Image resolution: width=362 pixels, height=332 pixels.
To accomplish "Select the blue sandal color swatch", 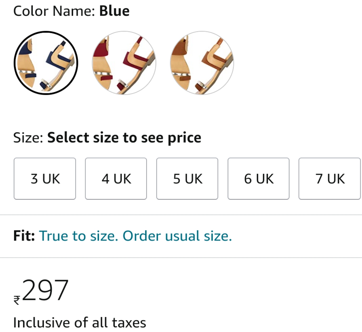I will click(x=46, y=63).
